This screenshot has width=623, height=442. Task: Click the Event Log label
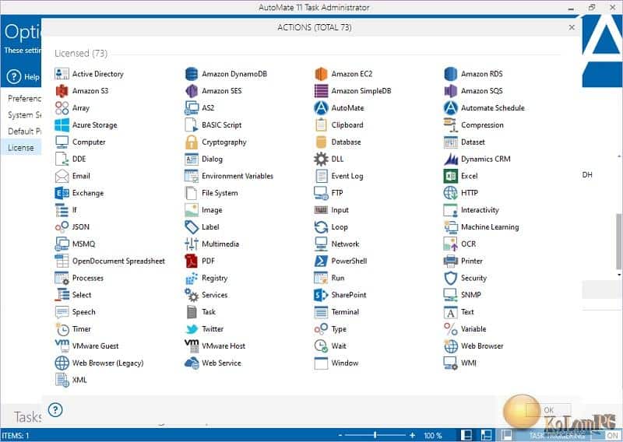coord(347,176)
